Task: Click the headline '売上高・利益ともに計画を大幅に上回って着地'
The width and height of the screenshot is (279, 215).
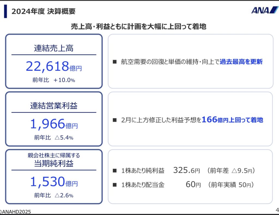Action: [x=138, y=26]
